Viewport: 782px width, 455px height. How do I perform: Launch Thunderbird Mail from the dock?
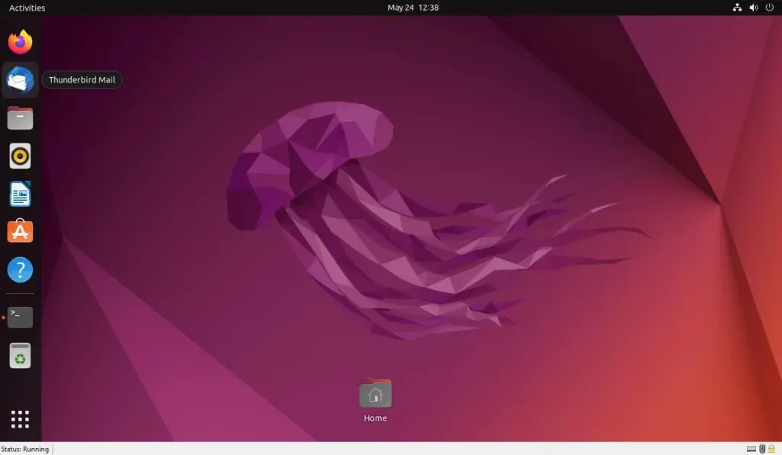(x=20, y=79)
